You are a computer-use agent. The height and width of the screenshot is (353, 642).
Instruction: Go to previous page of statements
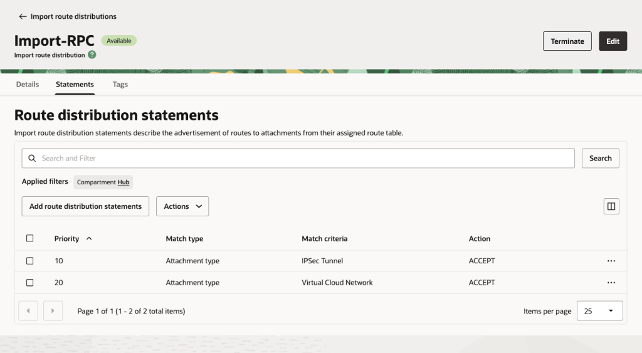pos(29,311)
